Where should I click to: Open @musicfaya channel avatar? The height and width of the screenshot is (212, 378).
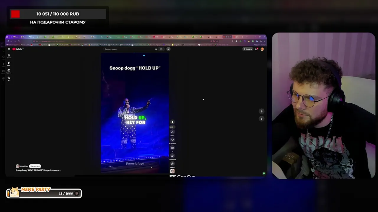coord(17,166)
